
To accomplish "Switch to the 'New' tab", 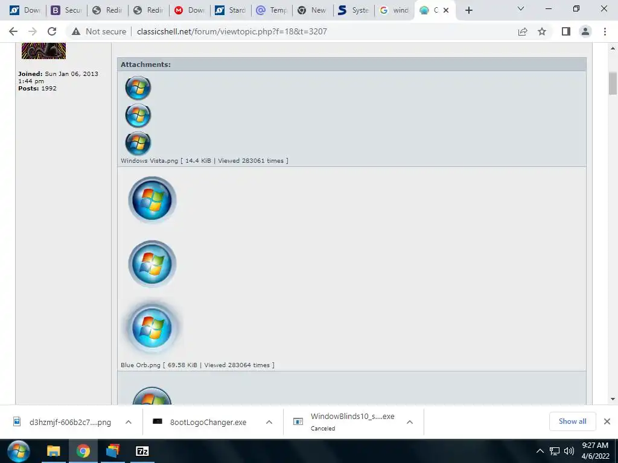I will [x=312, y=10].
